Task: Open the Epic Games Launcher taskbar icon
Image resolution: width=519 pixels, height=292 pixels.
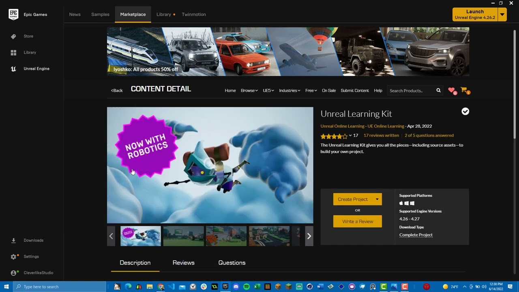Action: pyautogui.click(x=225, y=287)
